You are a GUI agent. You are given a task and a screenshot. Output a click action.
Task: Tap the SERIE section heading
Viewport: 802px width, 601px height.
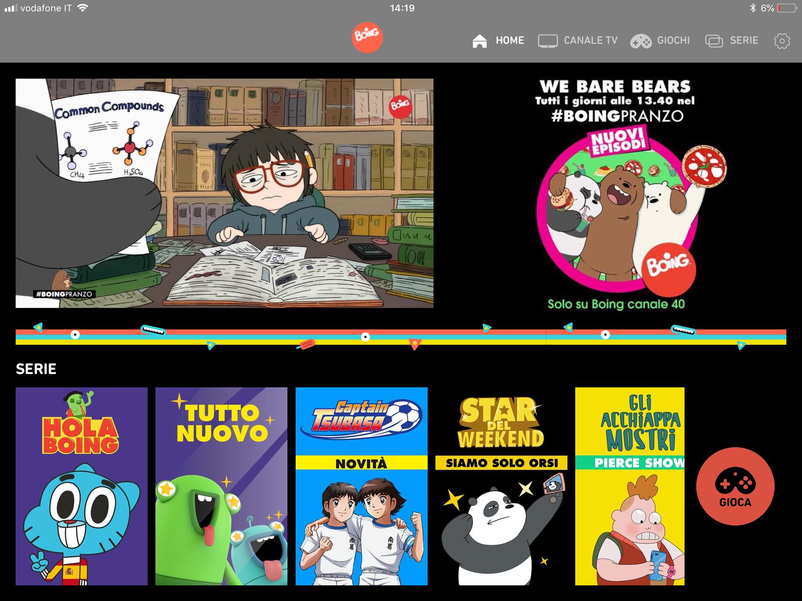[x=36, y=369]
